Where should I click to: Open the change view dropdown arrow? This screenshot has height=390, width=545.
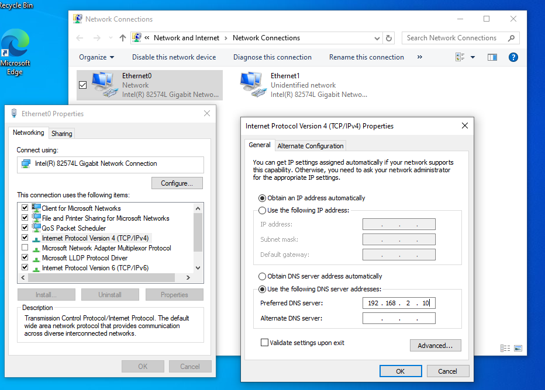pos(472,57)
